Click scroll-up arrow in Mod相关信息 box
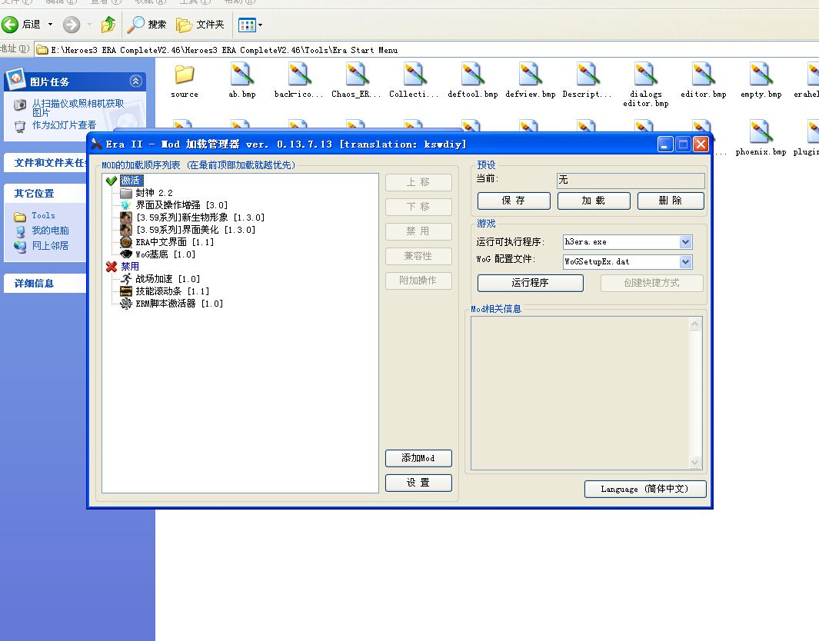 point(694,324)
